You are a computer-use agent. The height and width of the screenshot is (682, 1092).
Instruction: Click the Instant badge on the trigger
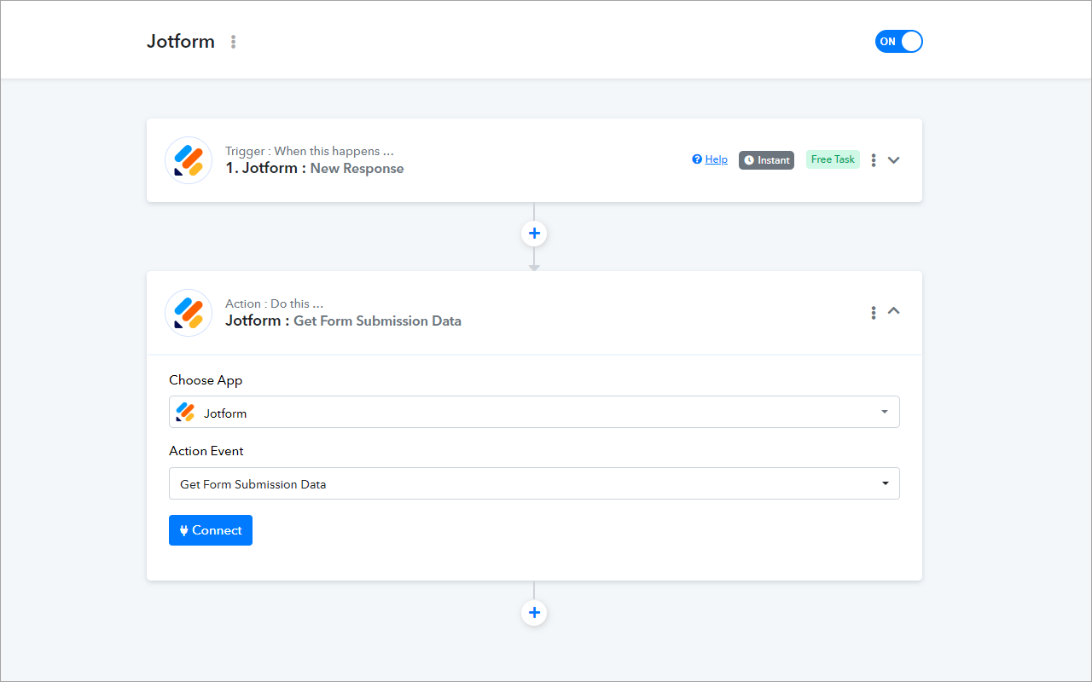766,159
